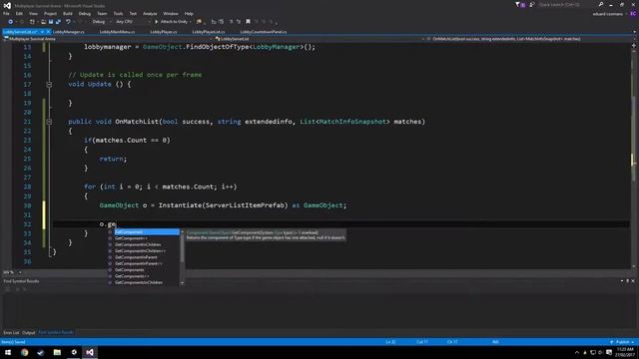Open the Edit menu
The image size is (639, 359).
[x=19, y=13]
